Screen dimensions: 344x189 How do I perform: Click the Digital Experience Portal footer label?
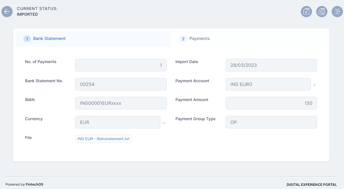(312, 185)
